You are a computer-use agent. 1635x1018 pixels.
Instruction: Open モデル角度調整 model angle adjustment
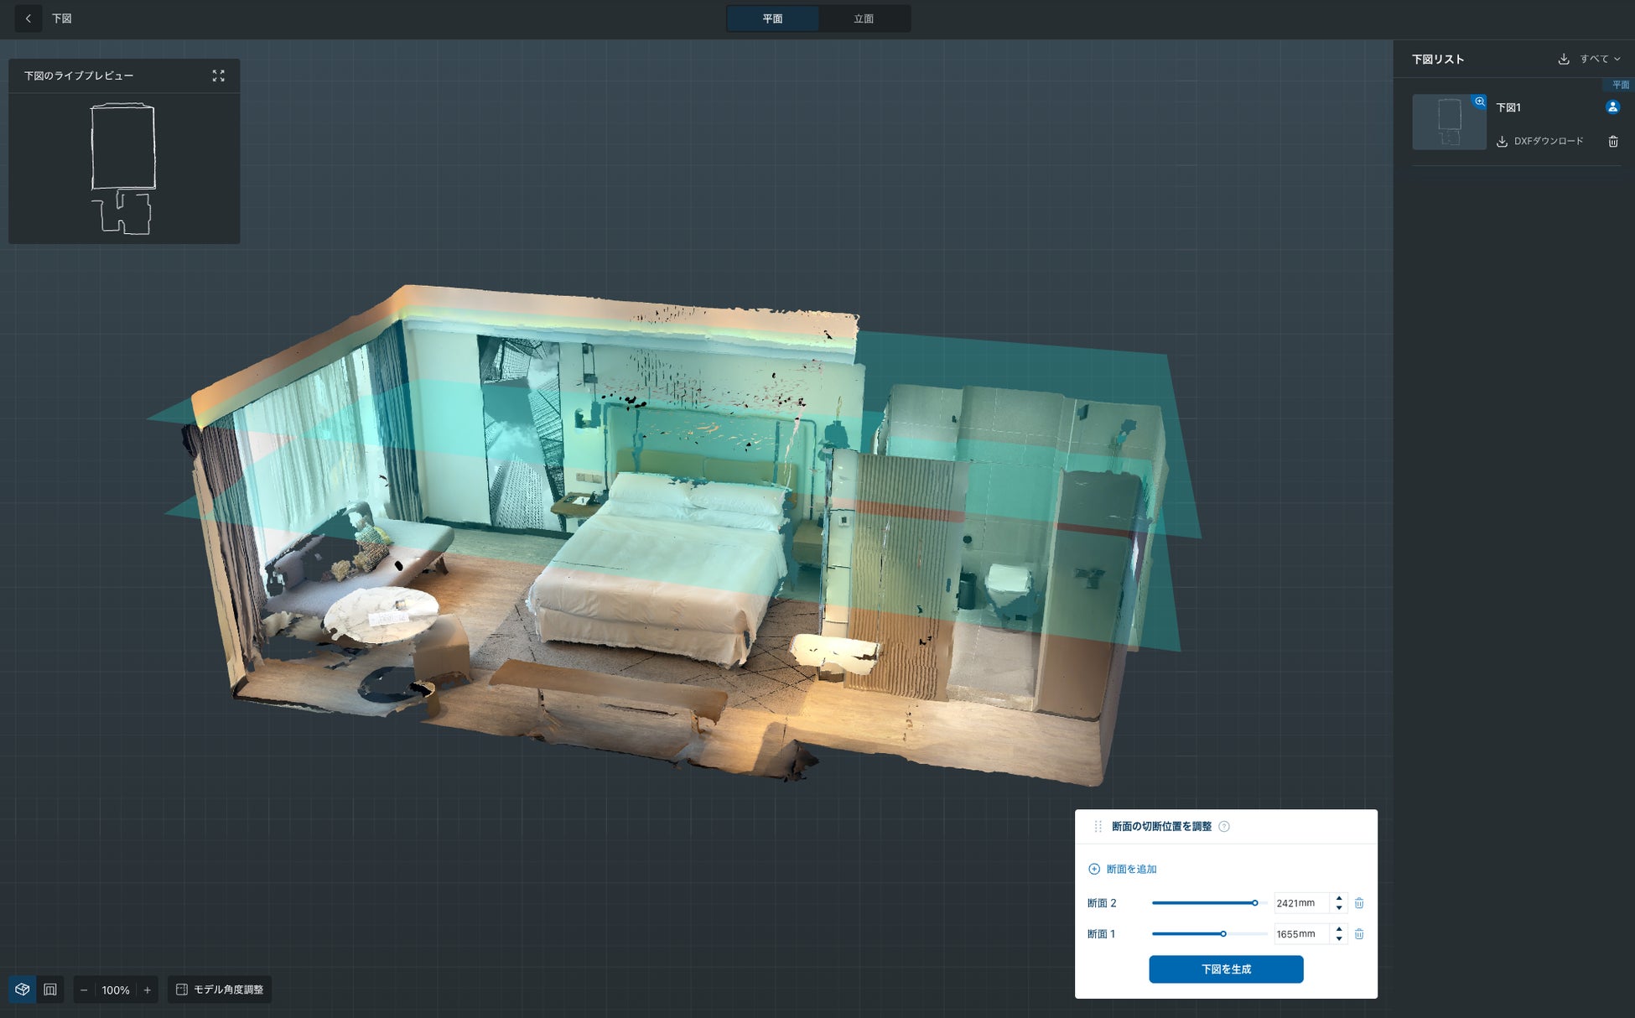(220, 989)
